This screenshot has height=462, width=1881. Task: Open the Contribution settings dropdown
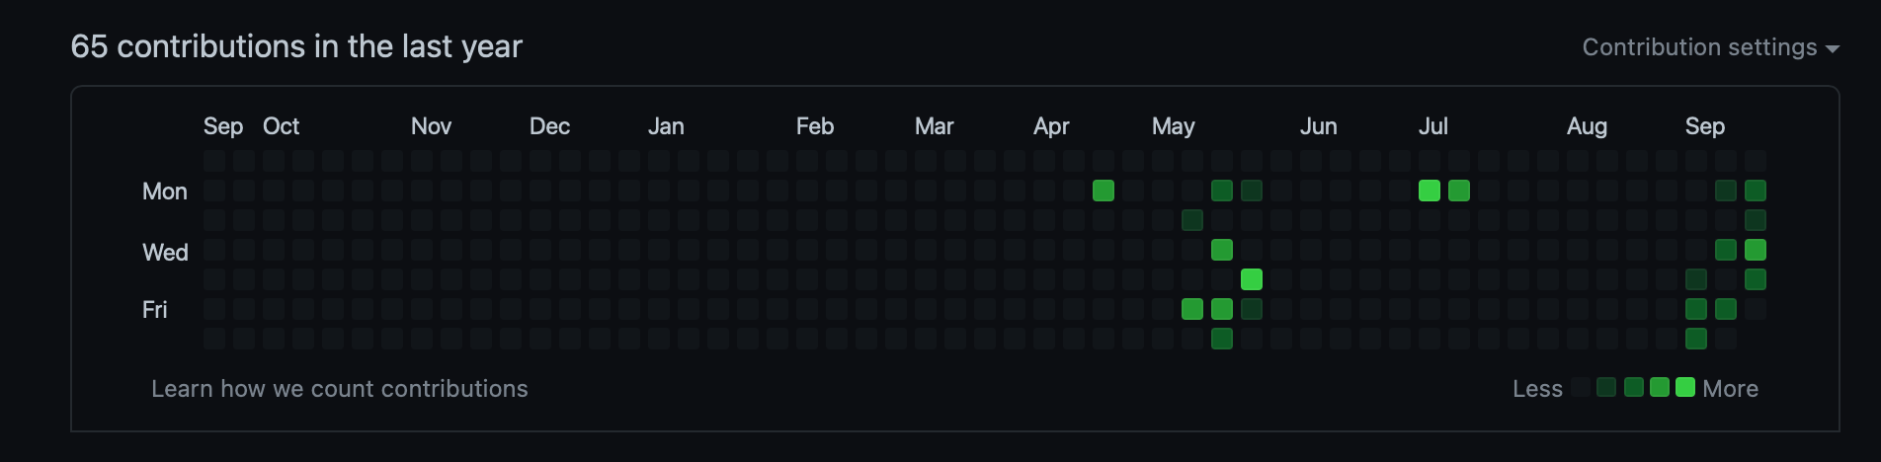click(1709, 47)
